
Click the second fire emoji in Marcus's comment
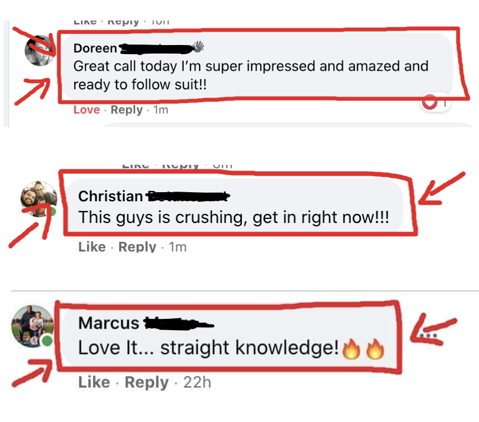click(x=375, y=348)
